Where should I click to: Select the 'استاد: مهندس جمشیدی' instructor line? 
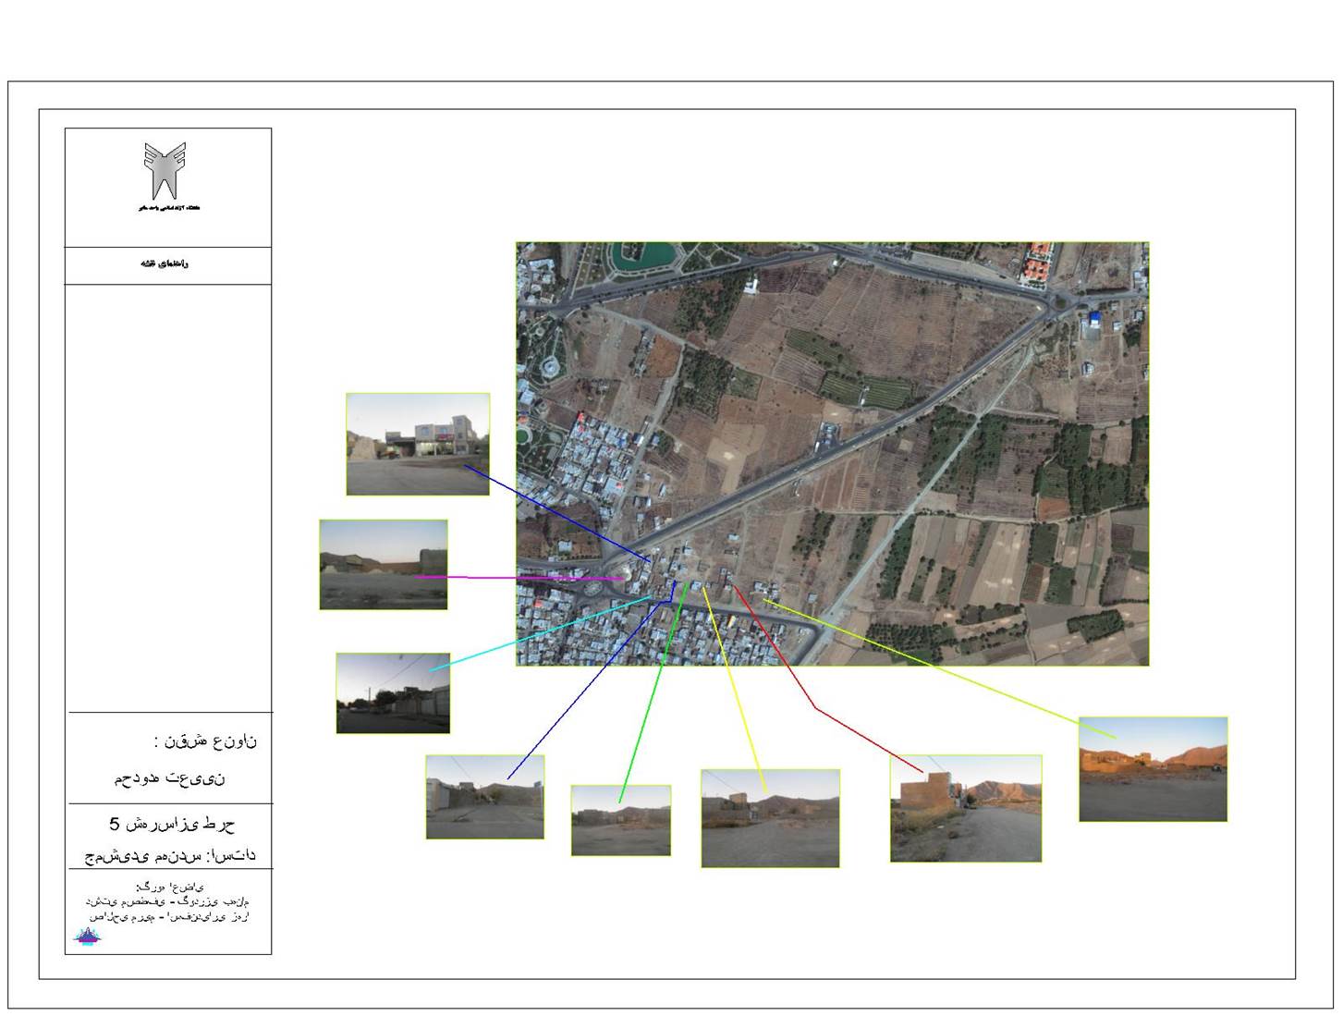170,856
